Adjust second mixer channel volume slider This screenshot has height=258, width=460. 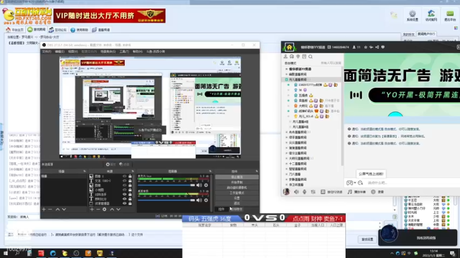point(166,200)
